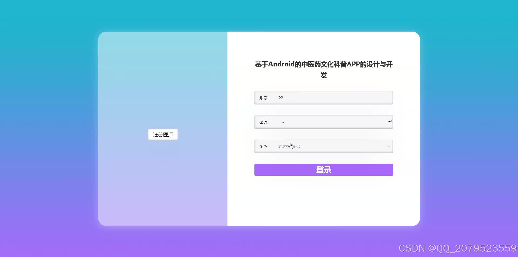
Task: Click the dropdown arrow at the role field's right edge
Action: pos(388,146)
